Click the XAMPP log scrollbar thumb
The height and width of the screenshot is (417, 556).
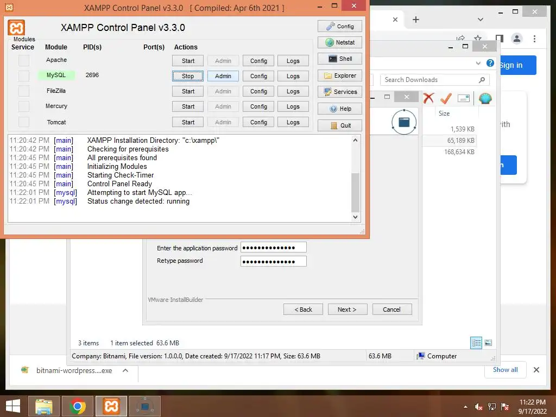[355, 192]
